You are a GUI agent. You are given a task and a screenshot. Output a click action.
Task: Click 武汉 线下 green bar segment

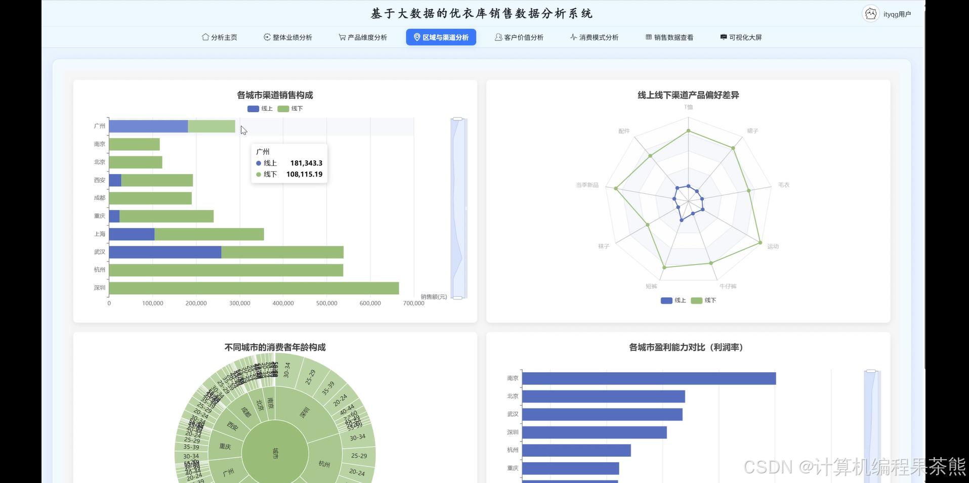point(282,252)
